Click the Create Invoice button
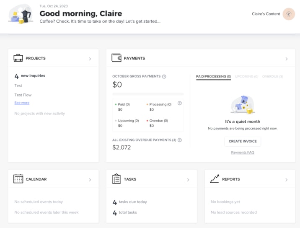The width and height of the screenshot is (300, 228). click(243, 141)
